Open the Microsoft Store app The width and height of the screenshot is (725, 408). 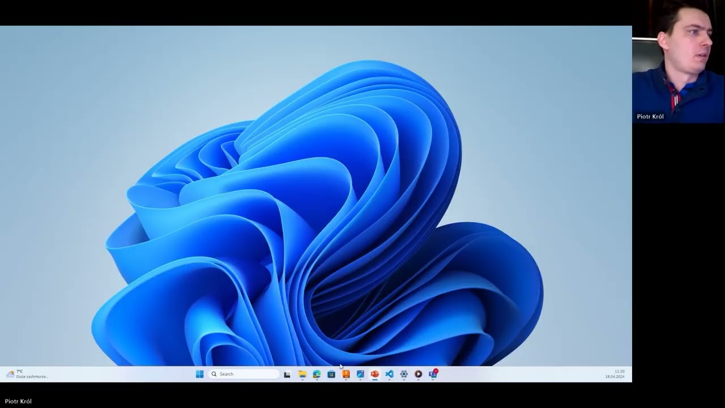331,374
